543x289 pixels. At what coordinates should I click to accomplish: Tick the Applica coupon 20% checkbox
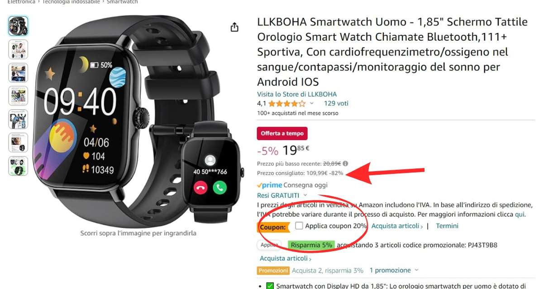pyautogui.click(x=299, y=225)
